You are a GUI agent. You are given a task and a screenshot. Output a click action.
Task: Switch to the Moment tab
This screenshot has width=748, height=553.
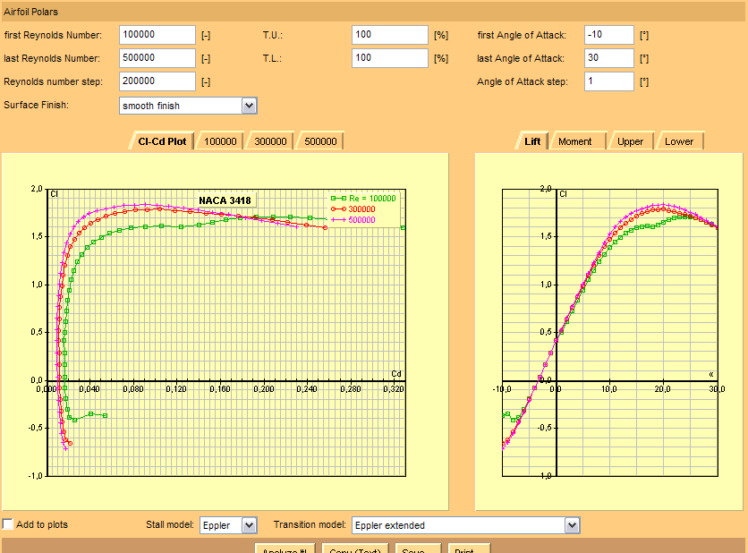[x=574, y=141]
